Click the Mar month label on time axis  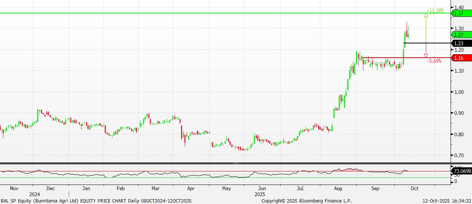click(155, 189)
